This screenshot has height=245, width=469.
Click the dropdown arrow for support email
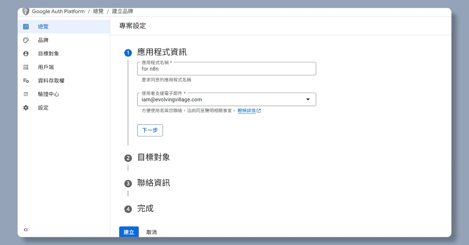tap(308, 99)
